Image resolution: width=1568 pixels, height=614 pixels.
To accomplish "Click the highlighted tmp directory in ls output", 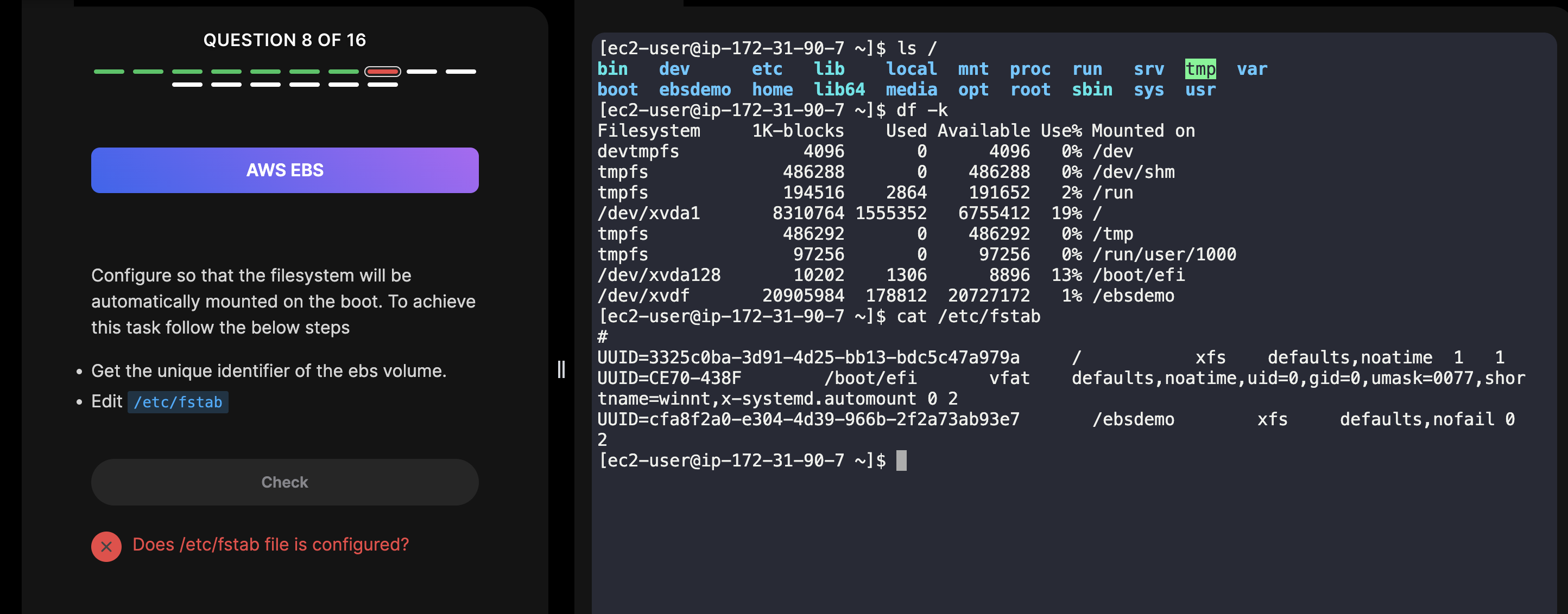I will pos(1200,69).
